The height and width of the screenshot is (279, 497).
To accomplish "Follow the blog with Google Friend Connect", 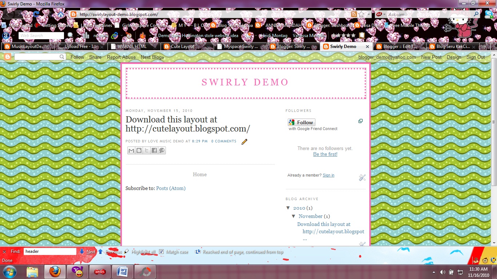I will (301, 122).
